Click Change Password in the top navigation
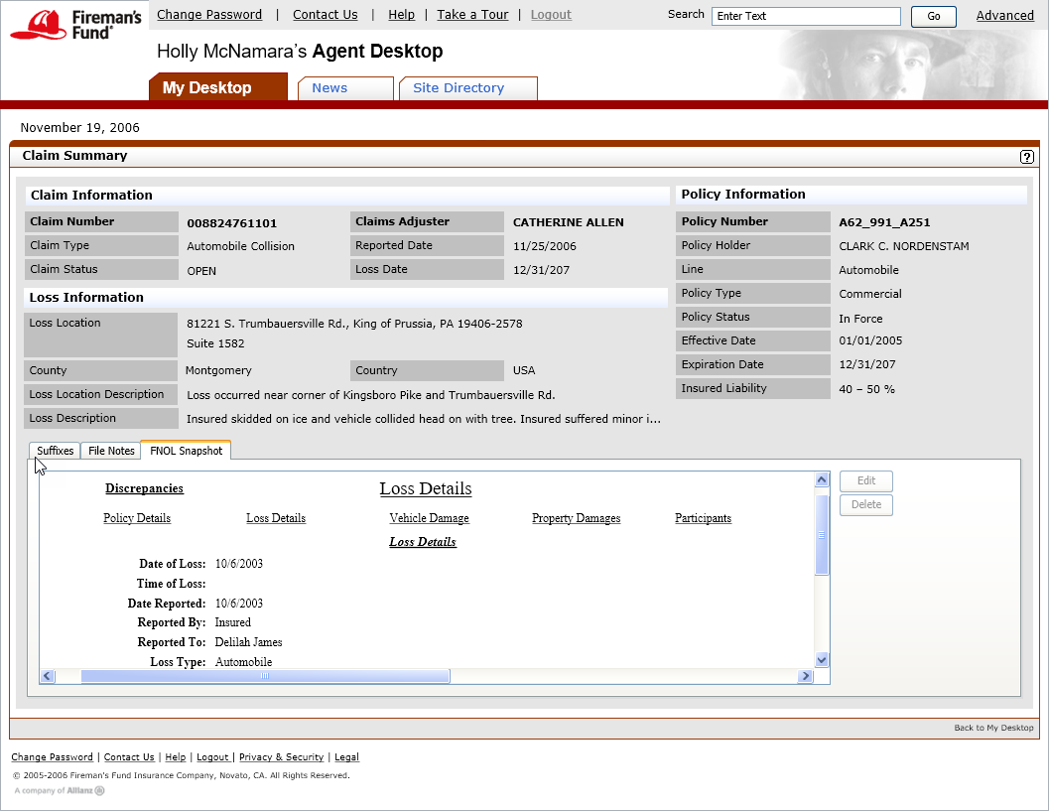 coord(209,15)
